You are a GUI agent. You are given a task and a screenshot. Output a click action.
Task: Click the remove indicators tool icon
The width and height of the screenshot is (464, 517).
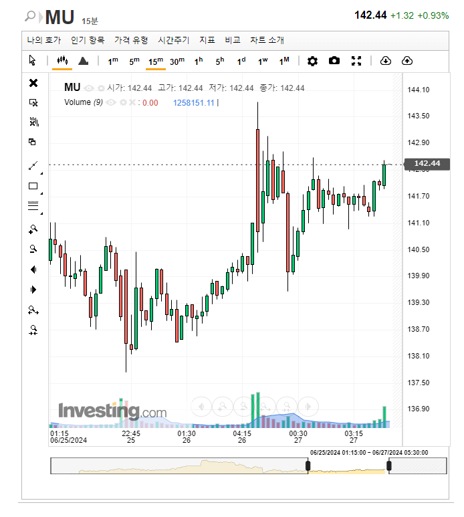coord(34,122)
